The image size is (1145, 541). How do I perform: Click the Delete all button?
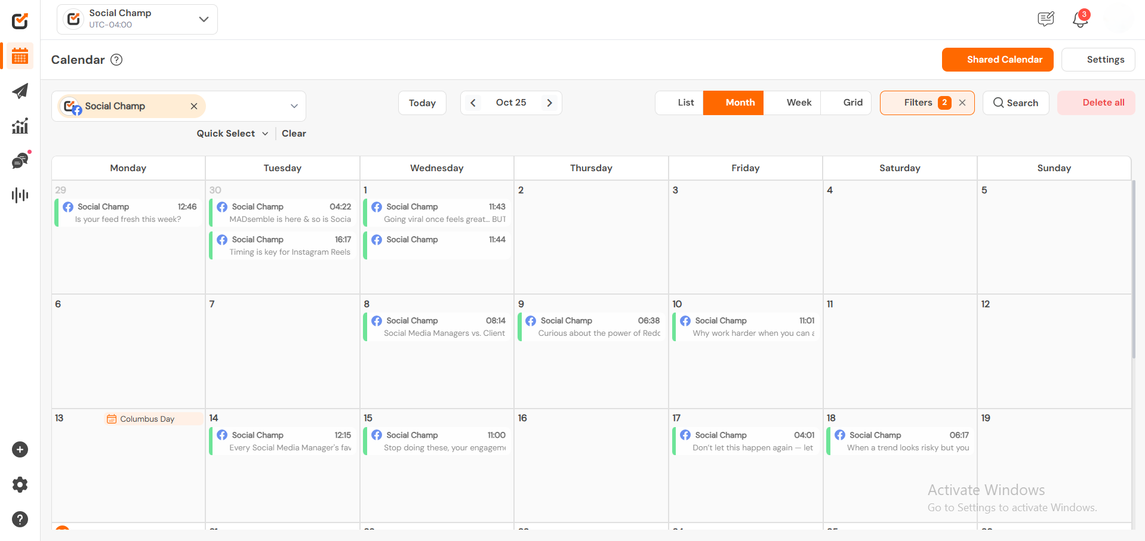click(x=1096, y=103)
